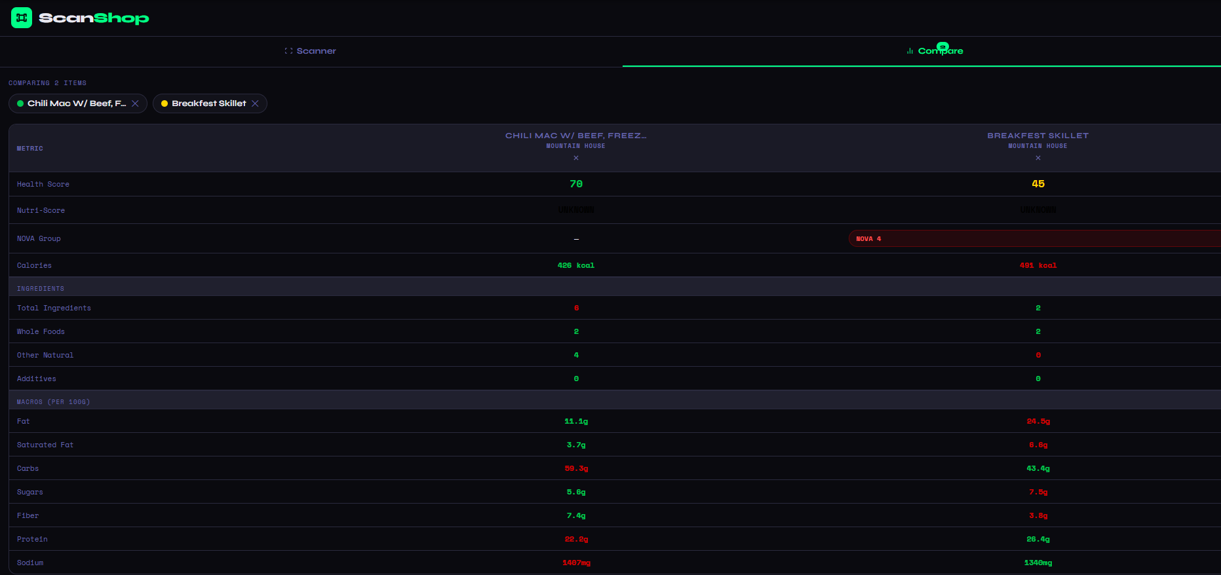Click the health score 70 value

576,184
